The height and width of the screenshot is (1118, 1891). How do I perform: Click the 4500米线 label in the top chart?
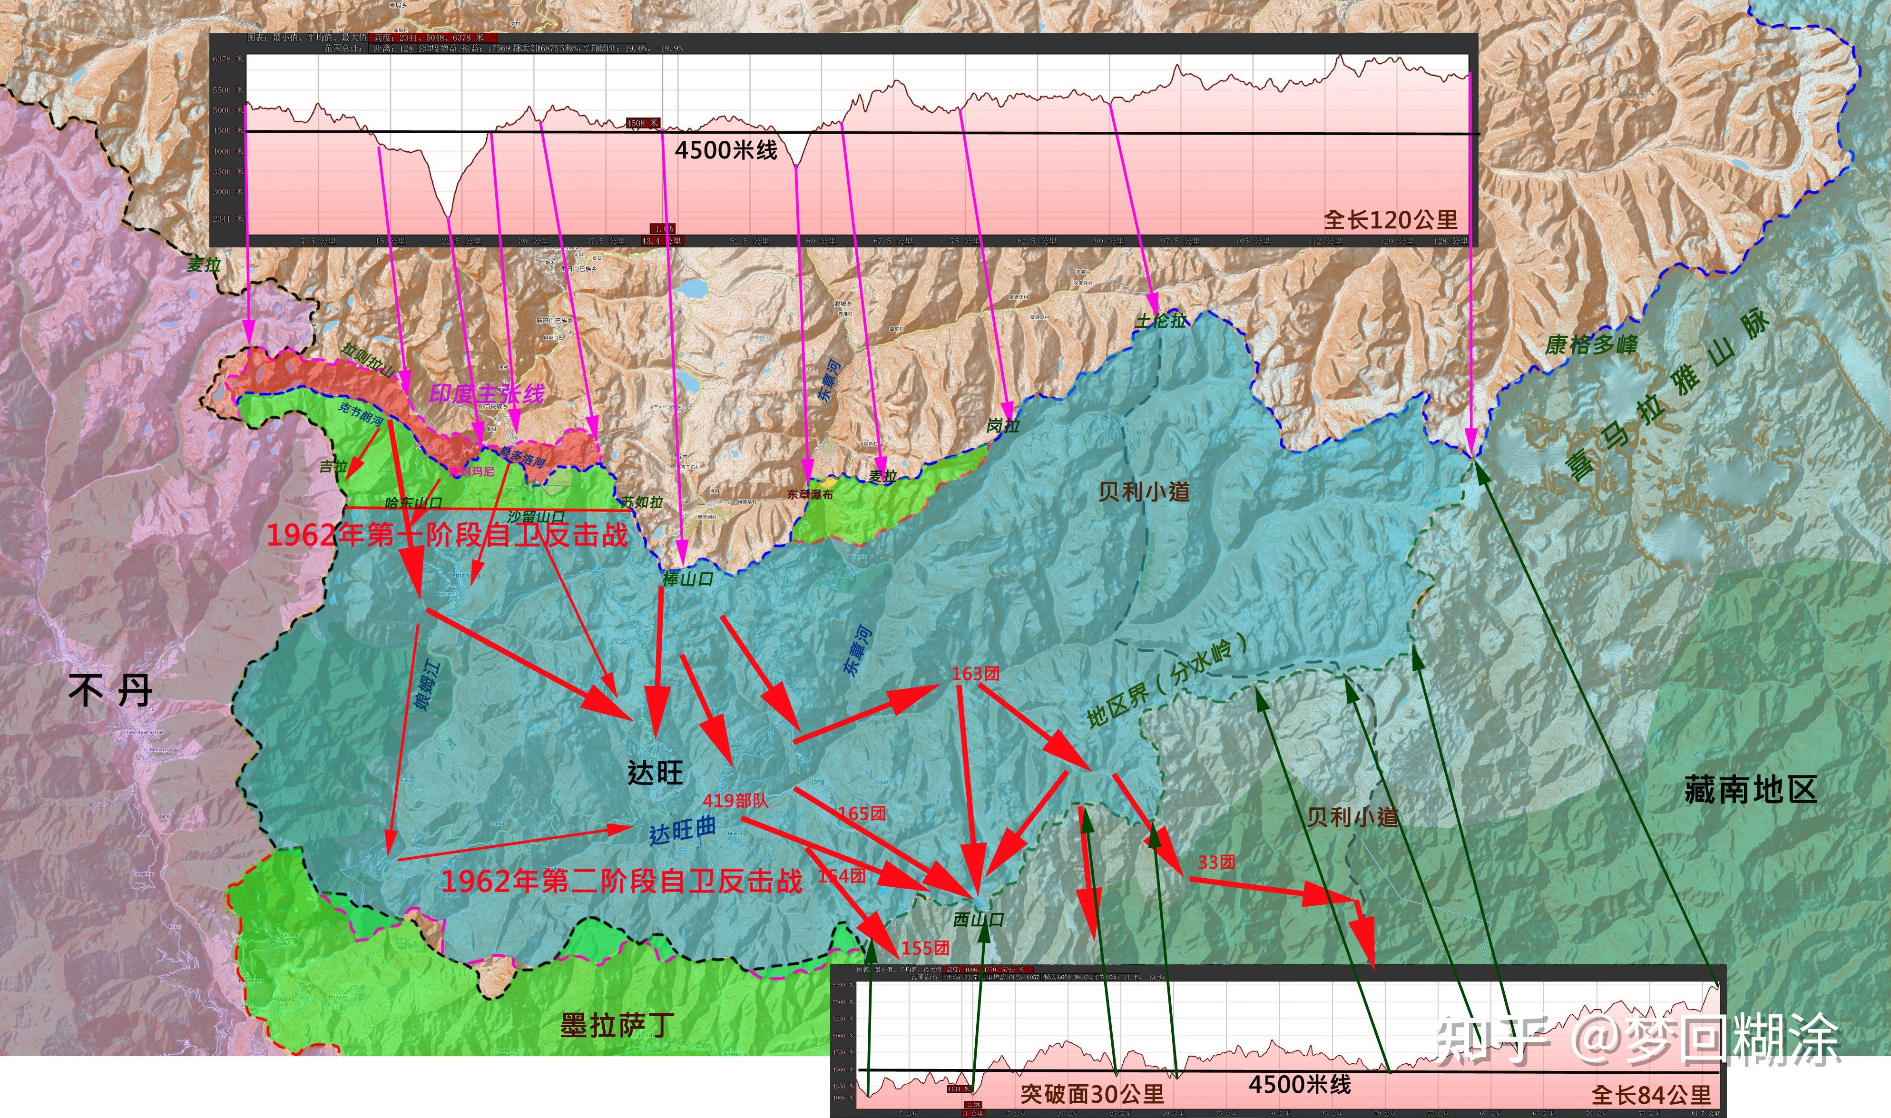coord(725,150)
